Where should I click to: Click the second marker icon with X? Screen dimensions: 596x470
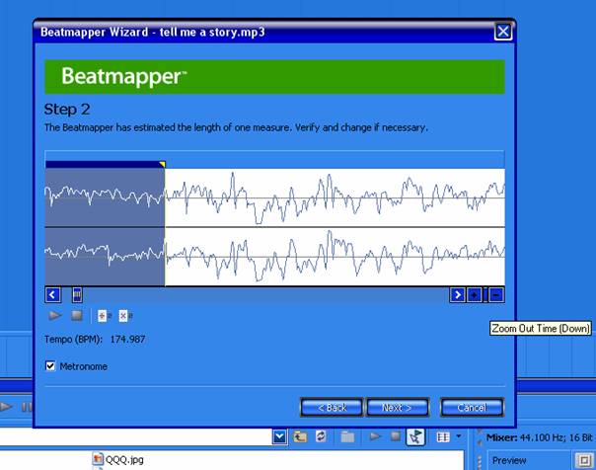(124, 316)
